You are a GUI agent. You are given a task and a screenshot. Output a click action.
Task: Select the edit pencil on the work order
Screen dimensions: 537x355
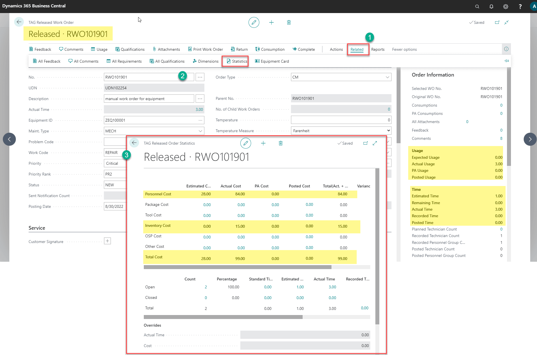pyautogui.click(x=254, y=22)
